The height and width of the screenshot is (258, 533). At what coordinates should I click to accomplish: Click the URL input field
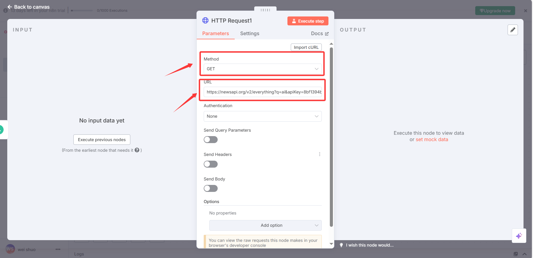pyautogui.click(x=263, y=92)
